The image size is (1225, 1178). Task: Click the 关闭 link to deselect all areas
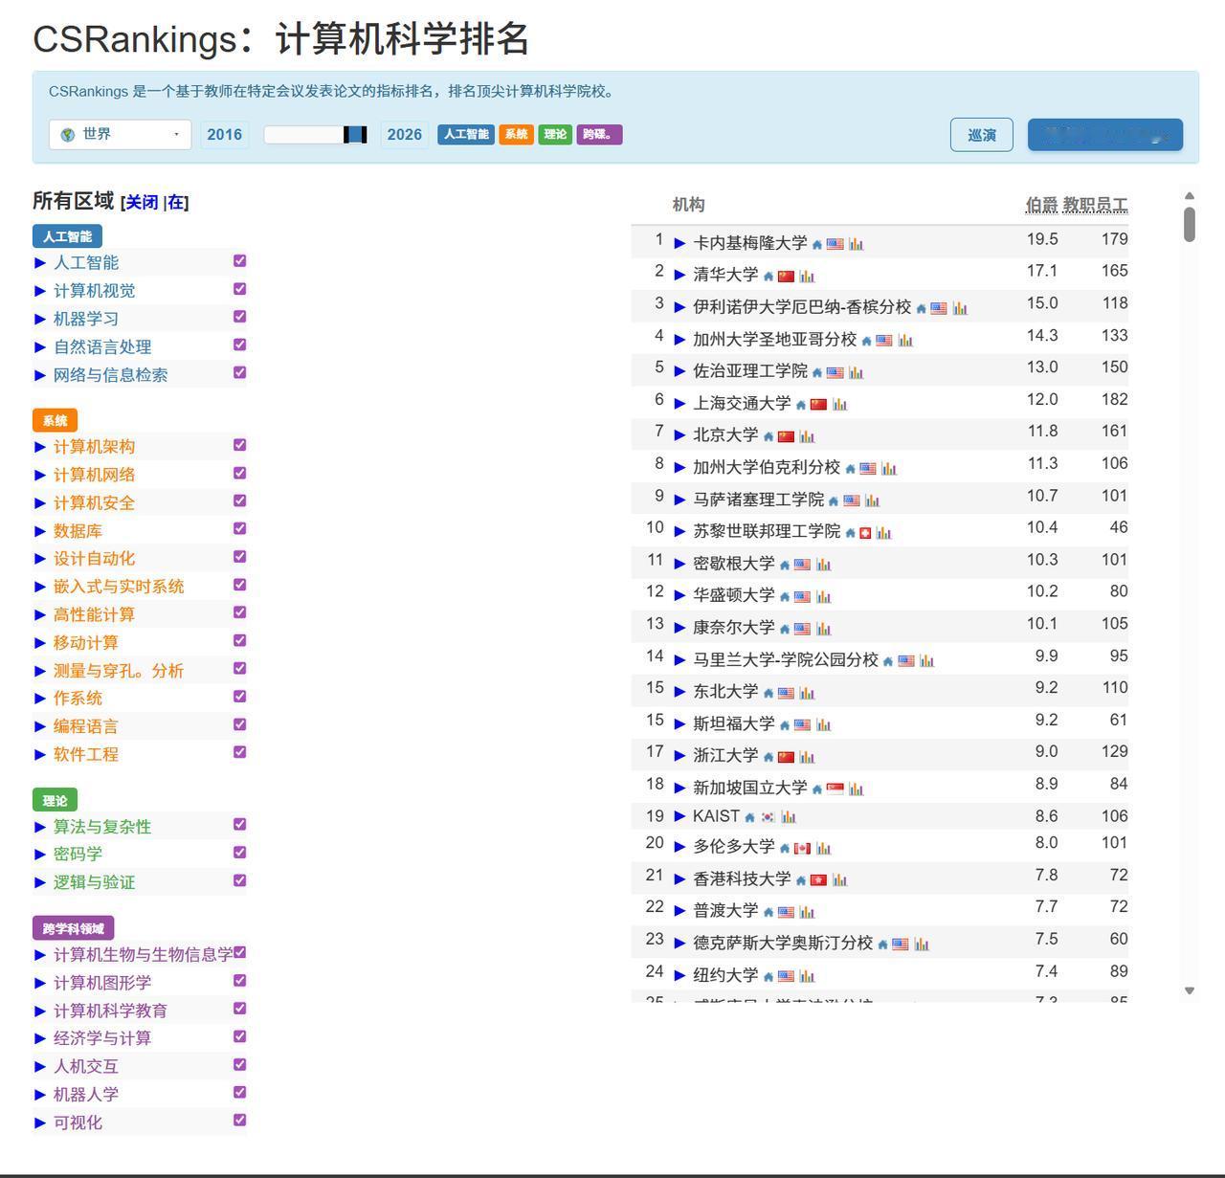click(142, 202)
